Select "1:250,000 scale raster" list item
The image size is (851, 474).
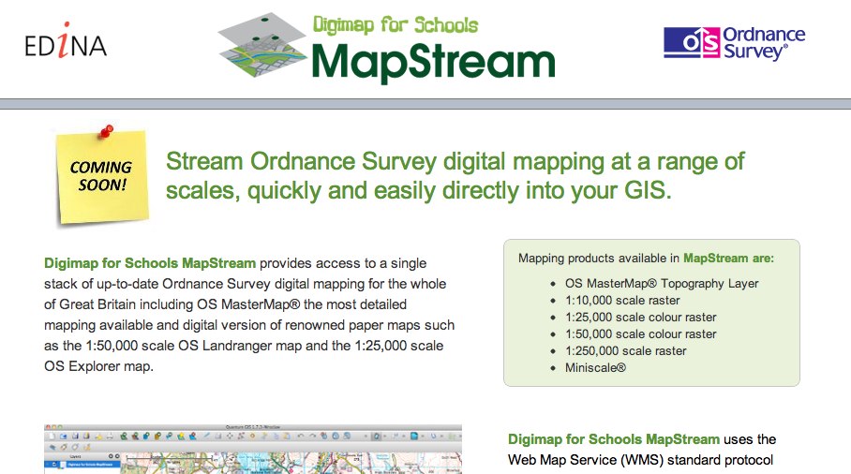[625, 350]
